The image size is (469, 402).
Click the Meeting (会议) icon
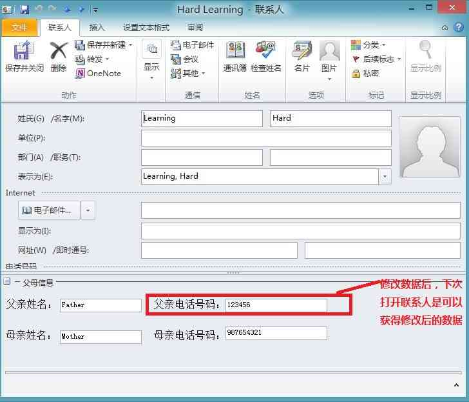[176, 59]
